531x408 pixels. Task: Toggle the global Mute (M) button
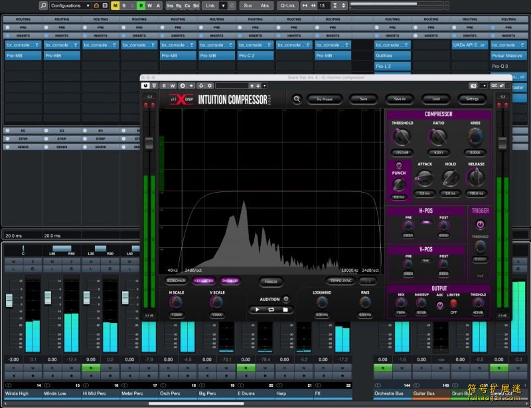pos(115,5)
